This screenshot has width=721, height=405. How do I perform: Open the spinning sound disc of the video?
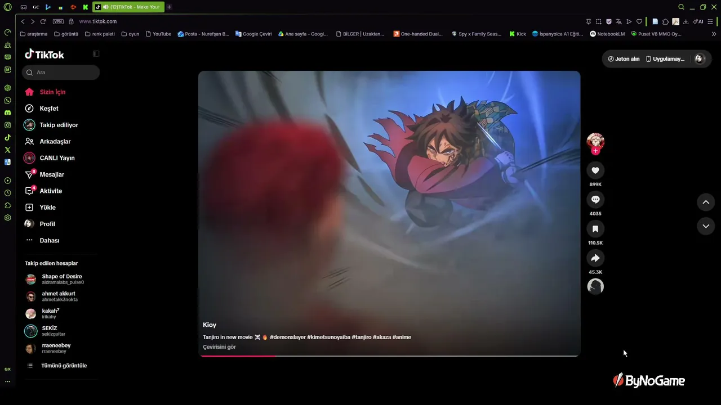(595, 286)
